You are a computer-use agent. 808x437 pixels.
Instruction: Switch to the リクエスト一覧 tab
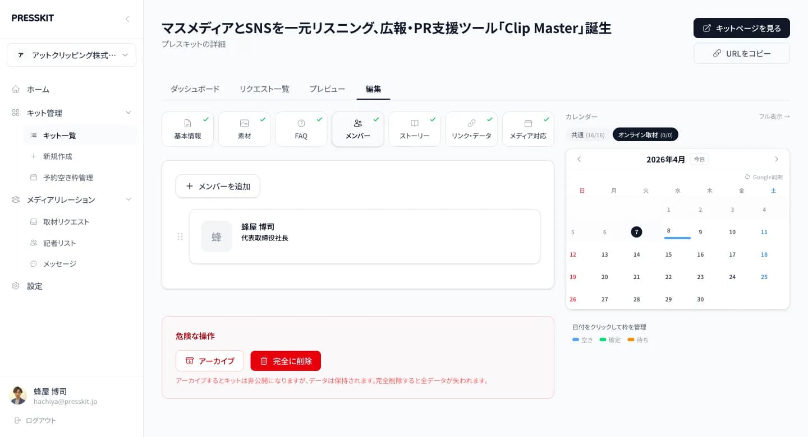click(264, 89)
